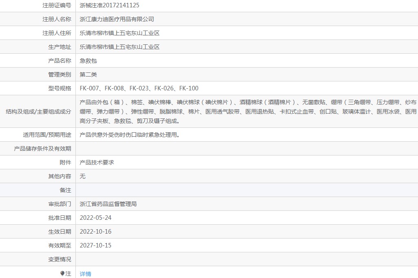
Task: Select the product name 急救包
Action: point(88,61)
